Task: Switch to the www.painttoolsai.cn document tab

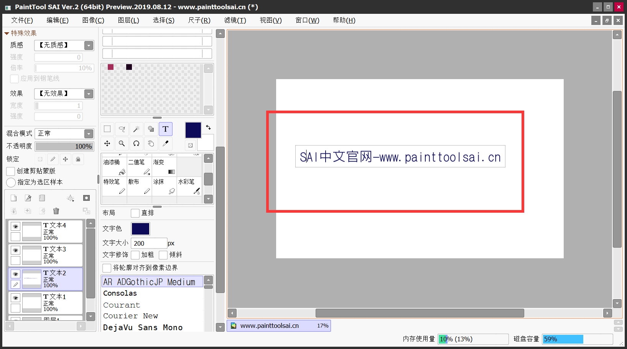Action: tap(279, 326)
